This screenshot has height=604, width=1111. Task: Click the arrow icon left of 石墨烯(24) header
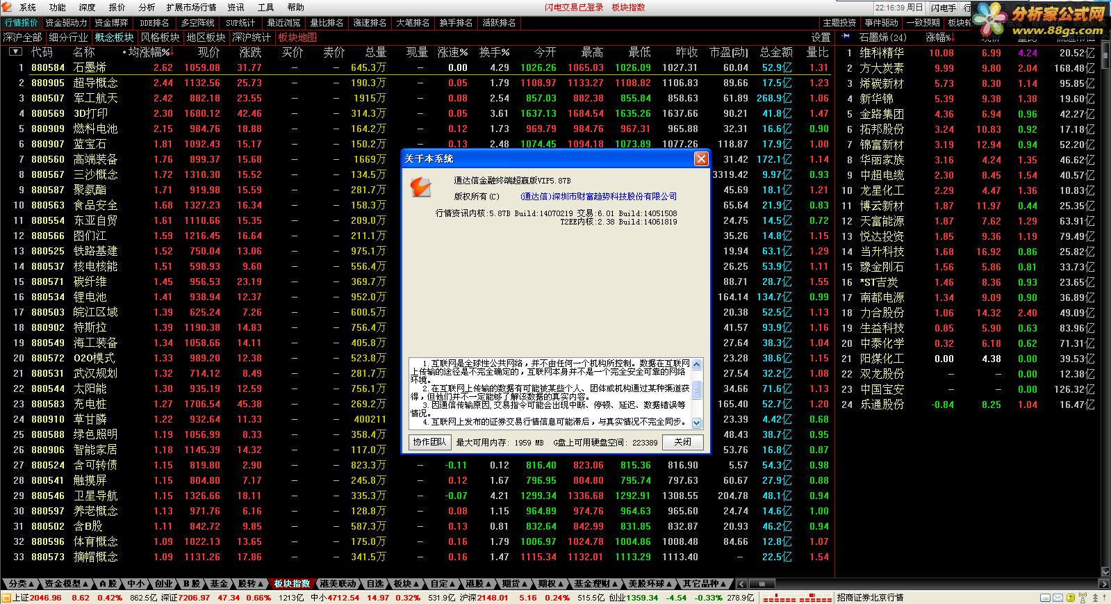846,37
